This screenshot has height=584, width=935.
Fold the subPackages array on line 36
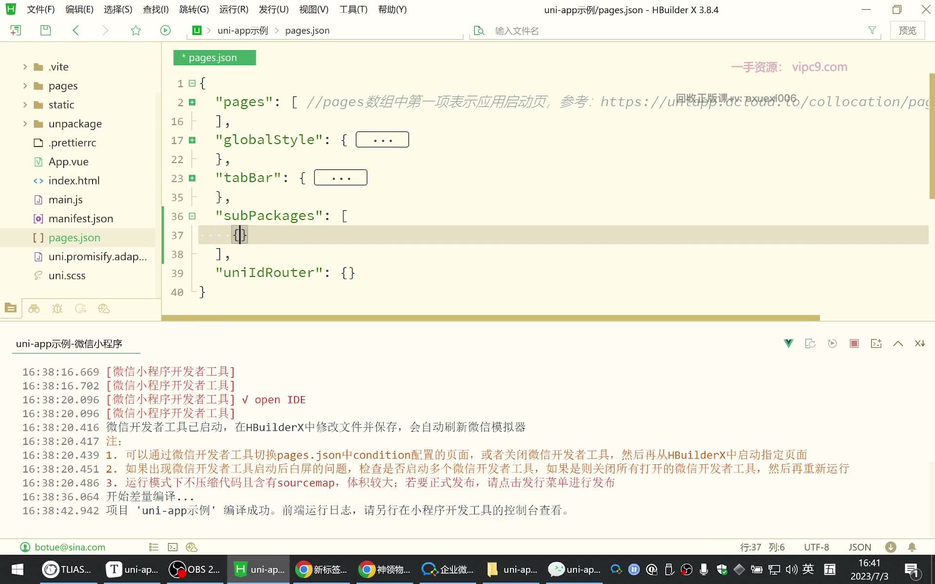click(x=192, y=216)
